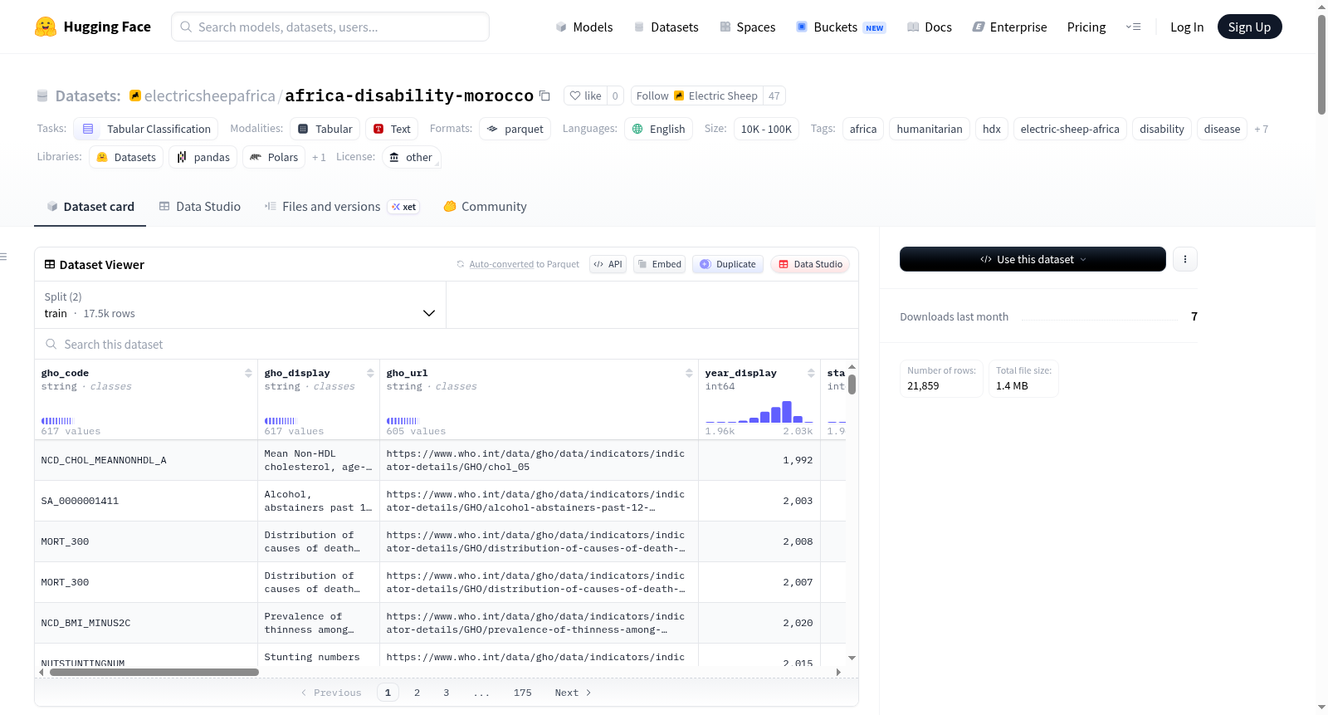This screenshot has width=1328, height=715.
Task: Select the Polars library tag
Action: pyautogui.click(x=274, y=157)
